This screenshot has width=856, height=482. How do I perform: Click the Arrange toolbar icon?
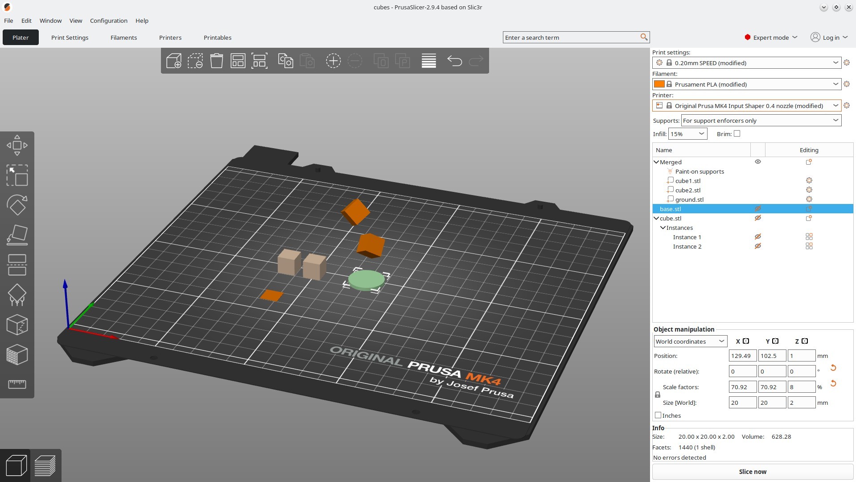238,61
